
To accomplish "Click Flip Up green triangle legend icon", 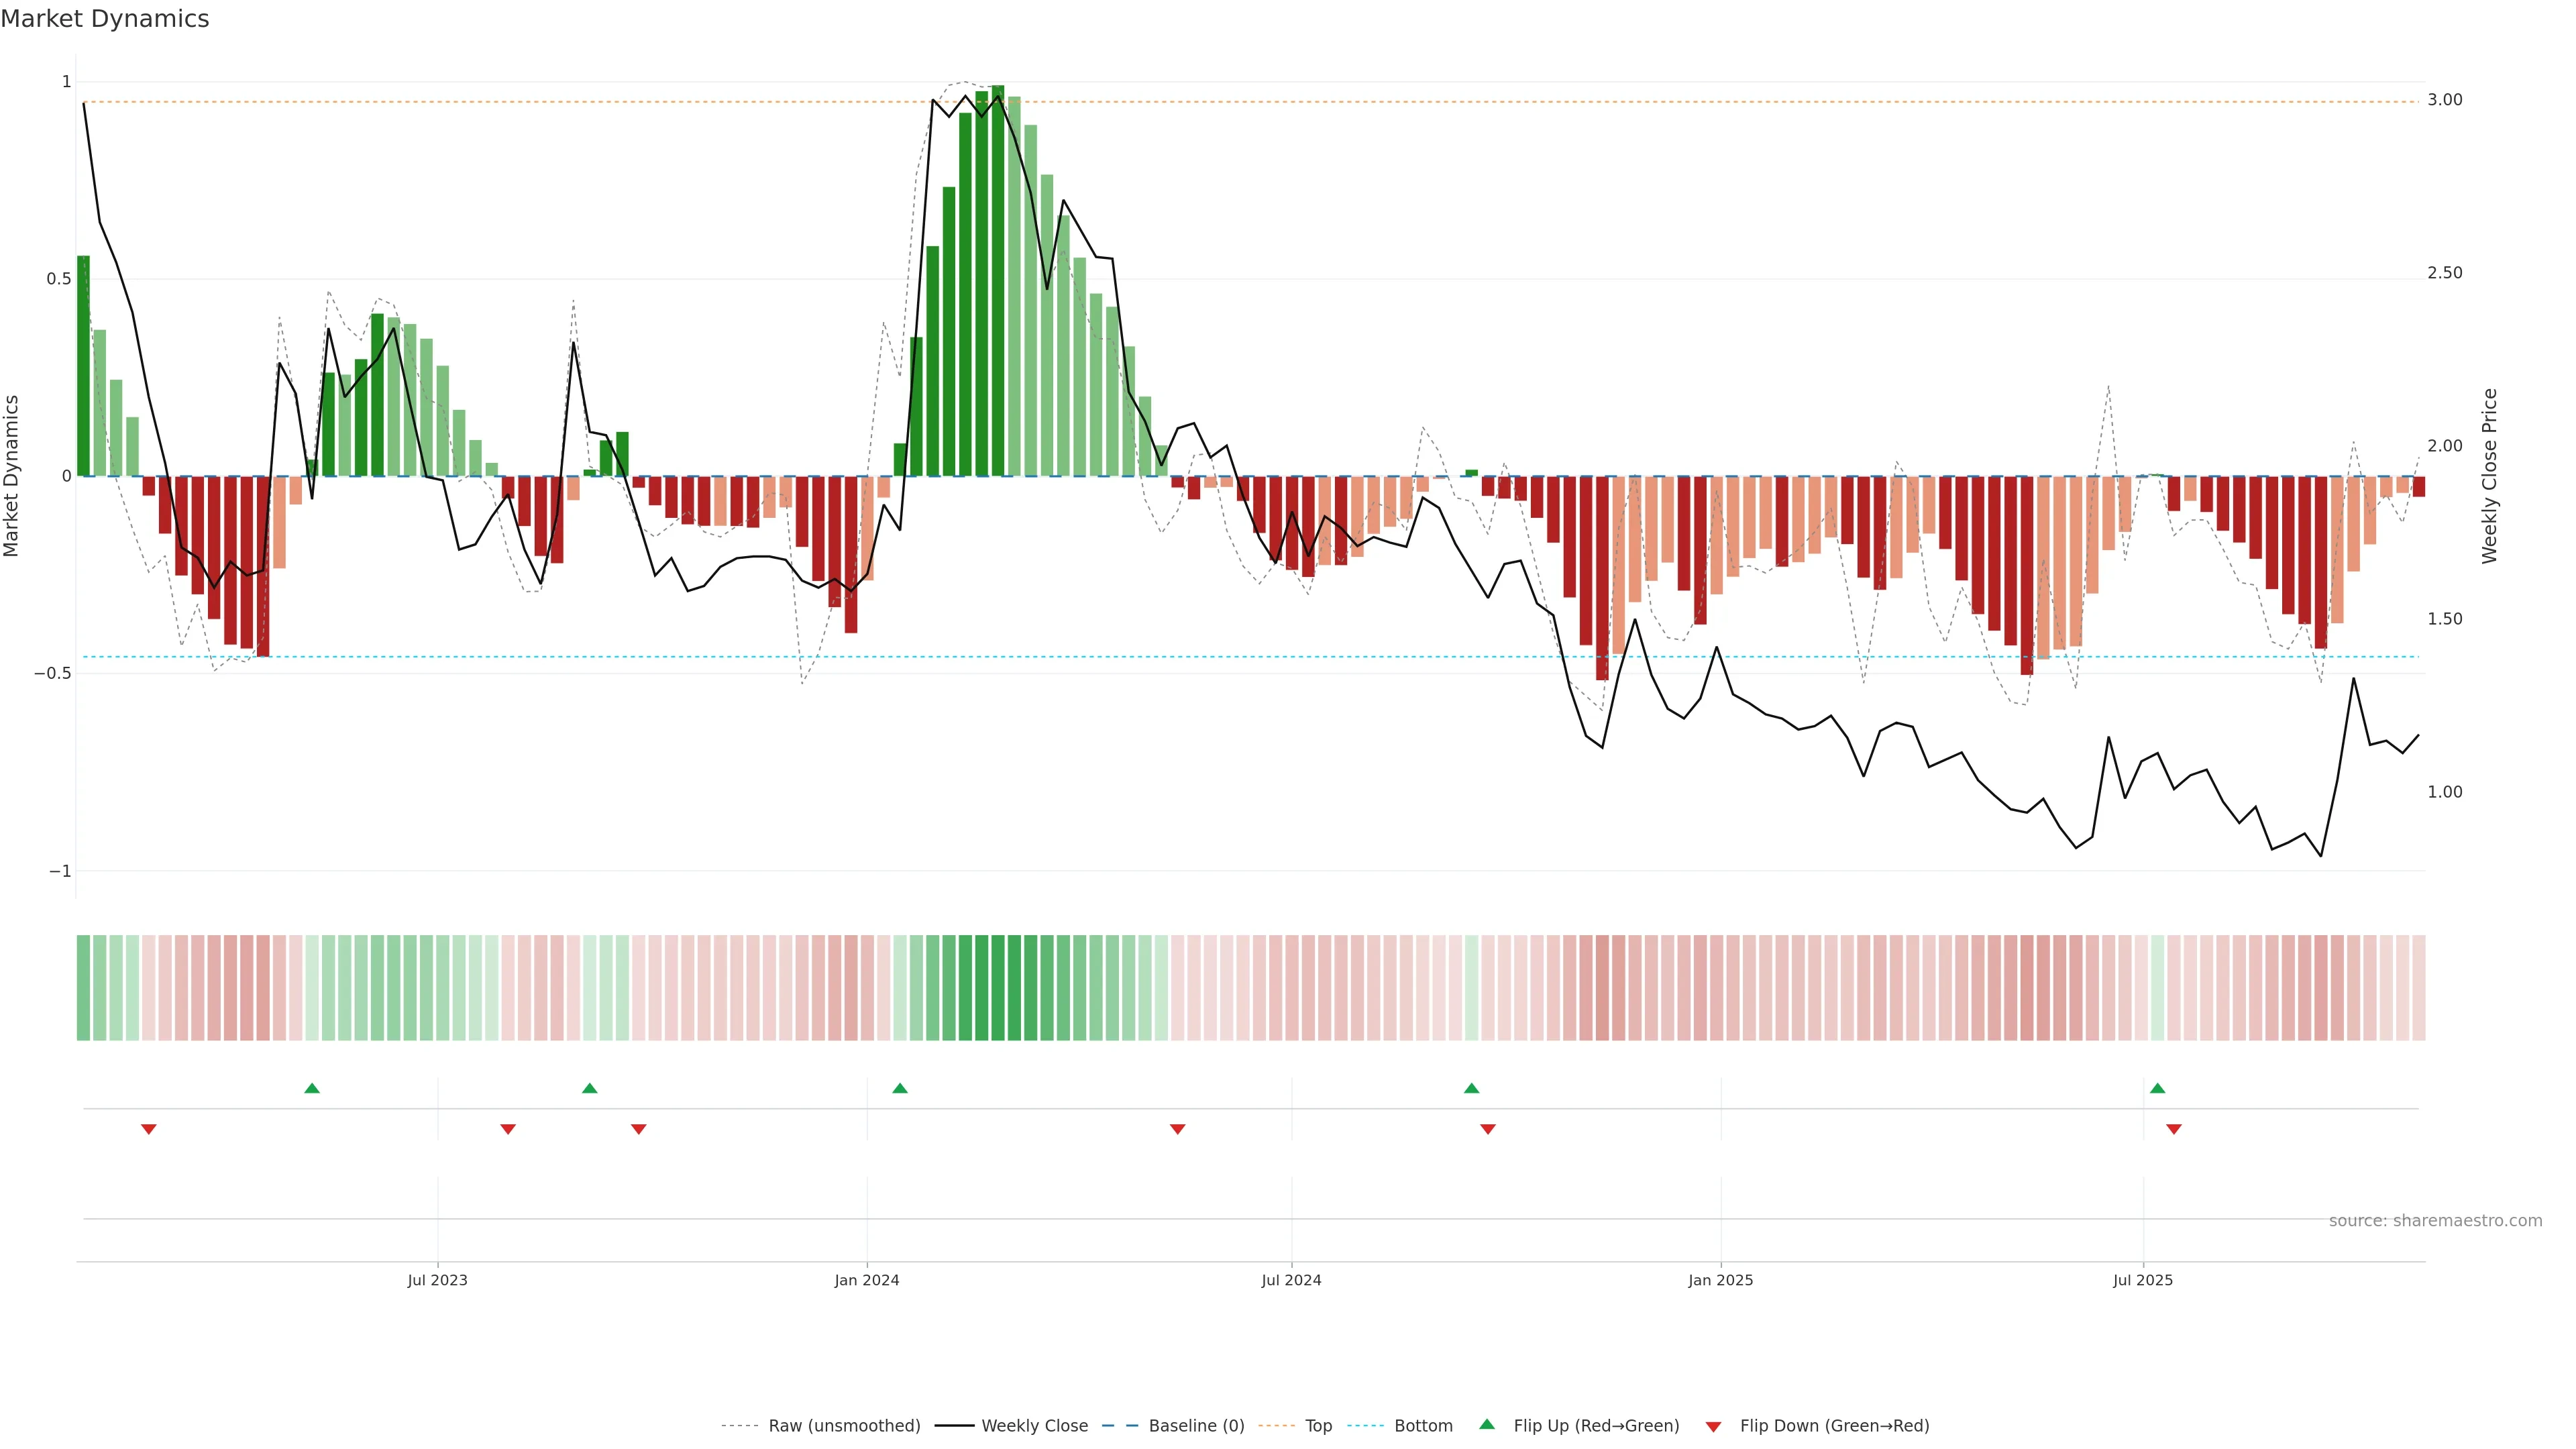I will [1487, 1424].
